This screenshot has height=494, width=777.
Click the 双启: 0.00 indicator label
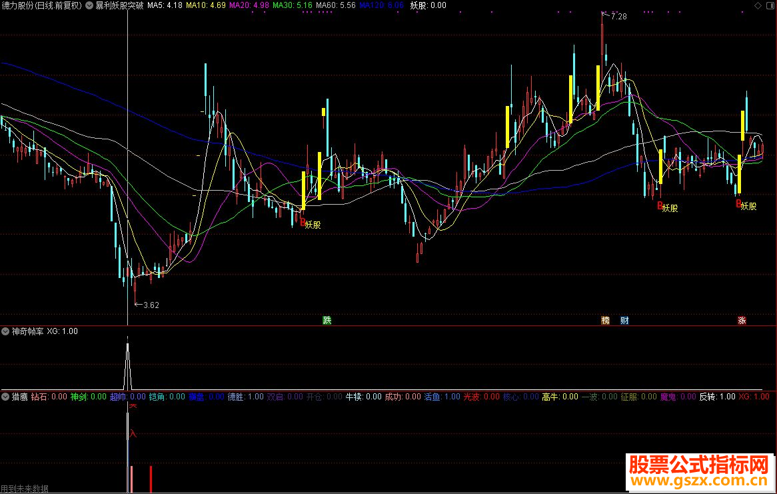click(x=285, y=397)
